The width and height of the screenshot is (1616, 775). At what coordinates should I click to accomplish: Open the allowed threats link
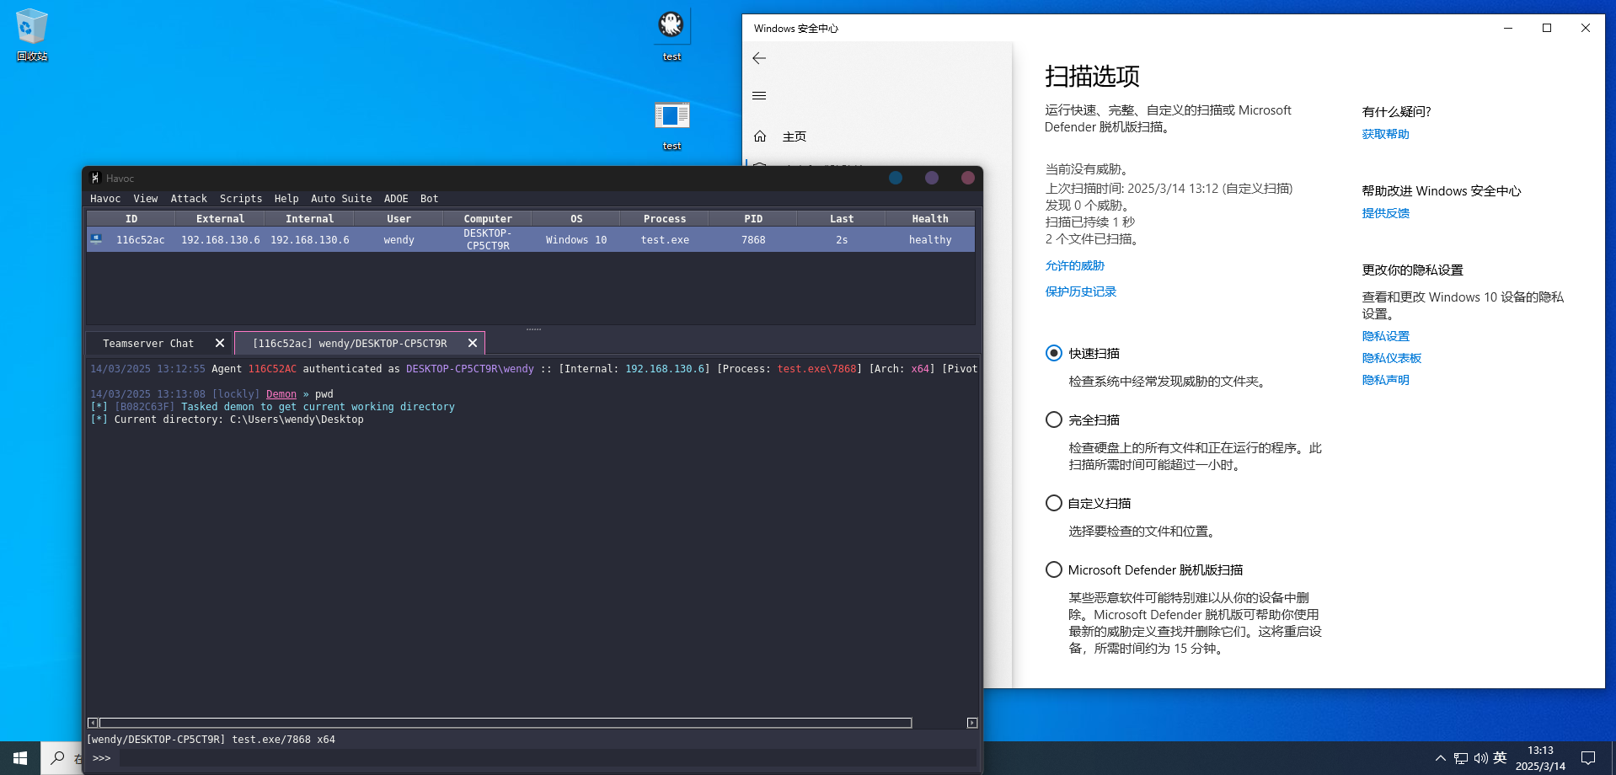[x=1074, y=265]
